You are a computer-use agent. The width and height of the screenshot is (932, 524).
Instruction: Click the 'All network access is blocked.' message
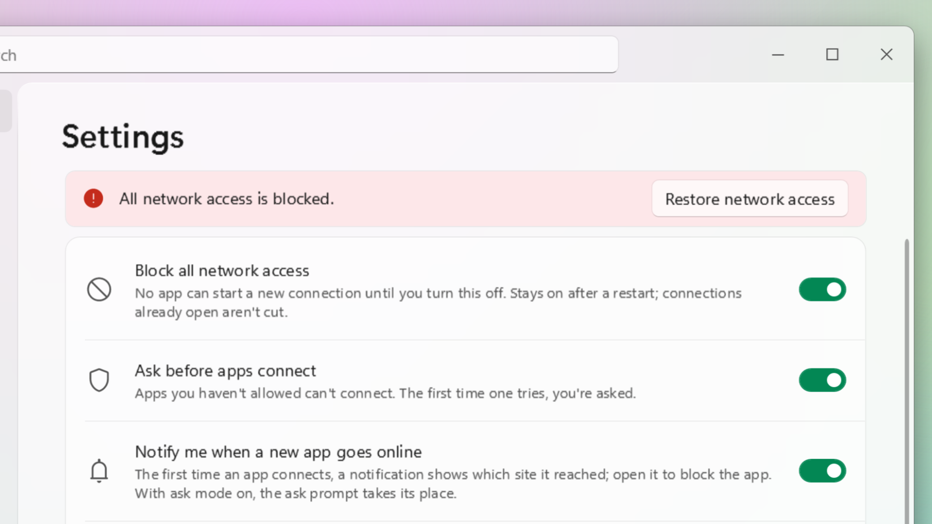coord(227,199)
